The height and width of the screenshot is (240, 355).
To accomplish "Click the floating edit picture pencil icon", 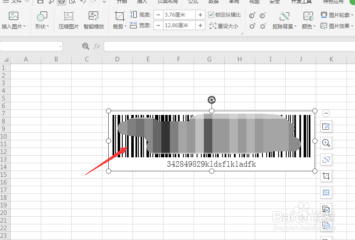I will pos(326,126).
